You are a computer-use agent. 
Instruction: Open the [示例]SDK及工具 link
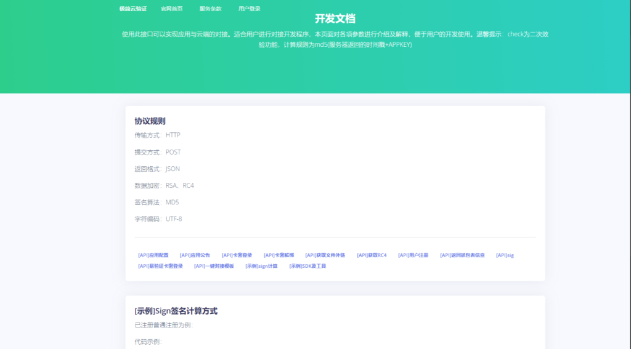pyautogui.click(x=307, y=266)
